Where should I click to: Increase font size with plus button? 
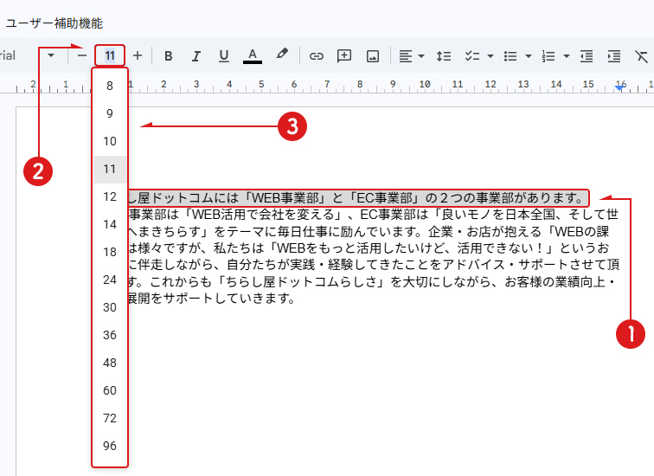(138, 55)
